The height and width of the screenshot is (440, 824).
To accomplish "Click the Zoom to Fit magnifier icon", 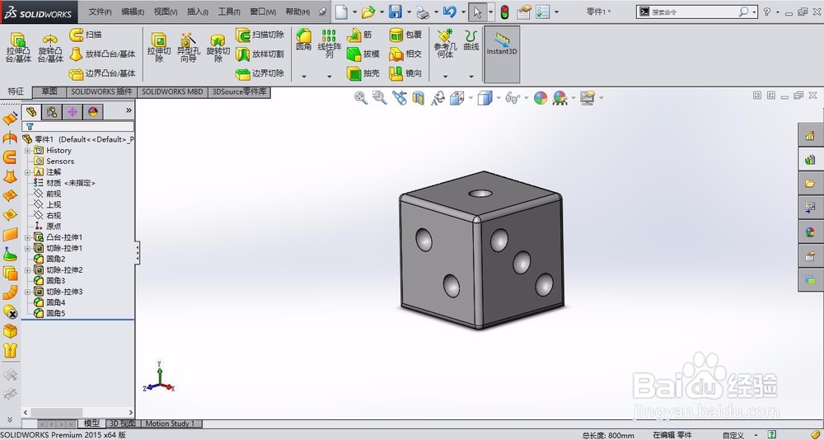I will (x=361, y=98).
